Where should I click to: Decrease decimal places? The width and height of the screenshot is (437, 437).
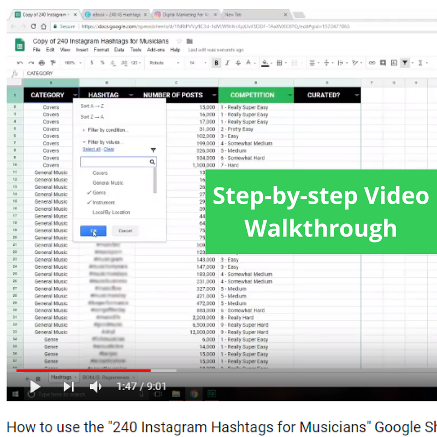coord(113,63)
